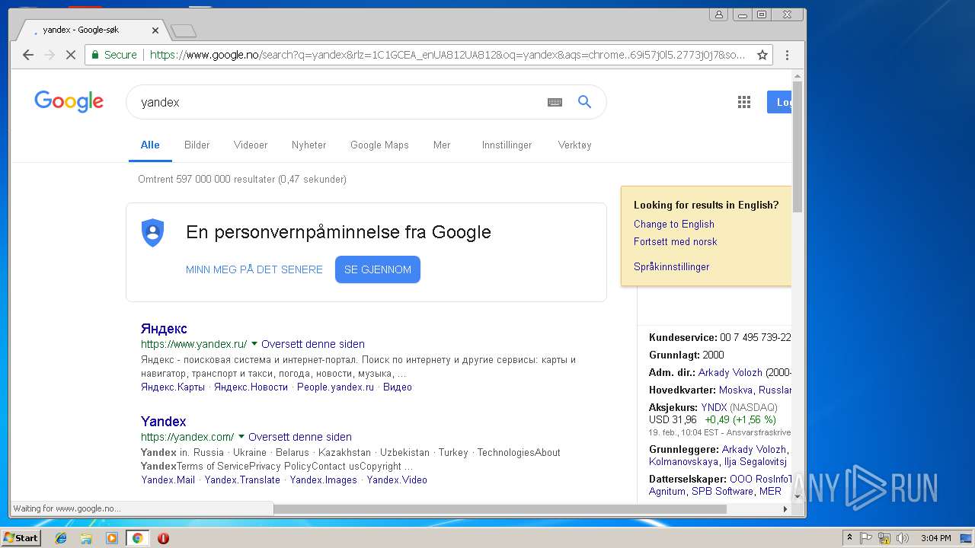
Task: Click the YNDX stock ticker link
Action: (714, 407)
